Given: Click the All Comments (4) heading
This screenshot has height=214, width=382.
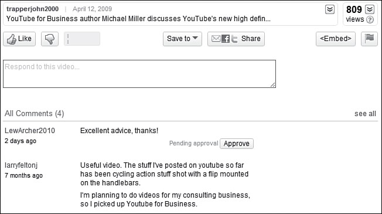Looking at the screenshot, I should tap(35, 114).
